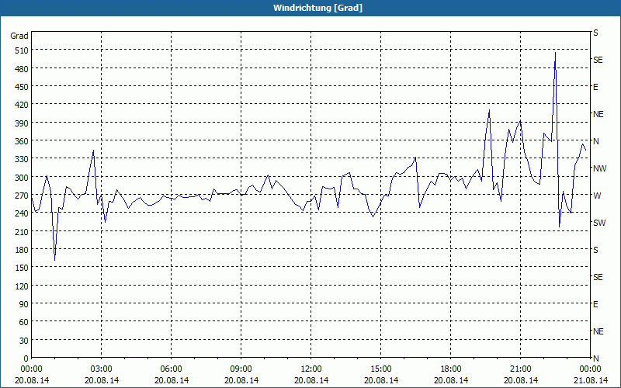Click the chart title "Windrichtung [Grad]"
The height and width of the screenshot is (388, 621).
point(317,8)
